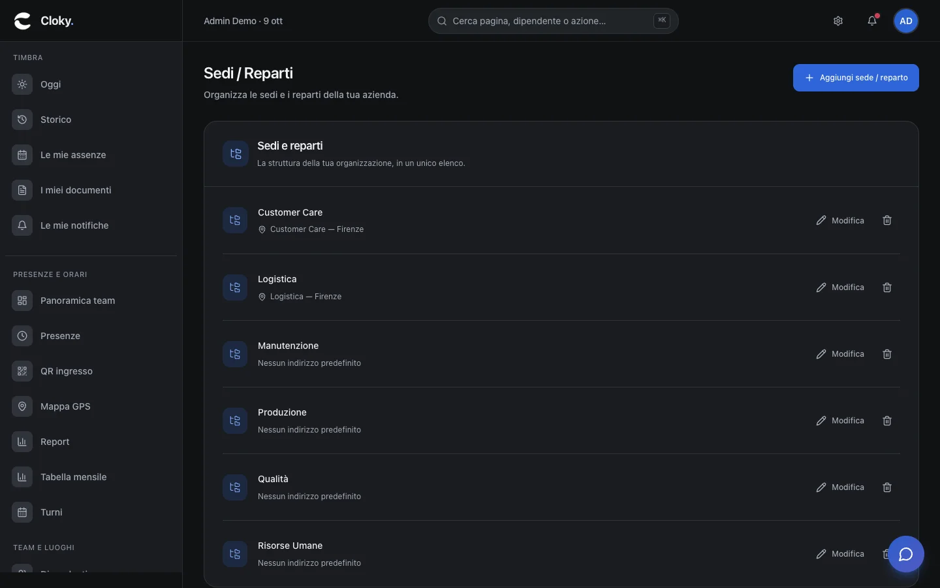Open the settings gear icon
Image resolution: width=940 pixels, height=588 pixels.
(x=838, y=21)
